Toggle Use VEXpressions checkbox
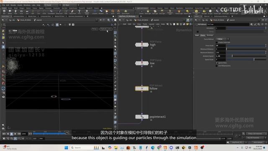This screenshot has height=151, width=268. (x=216, y=66)
